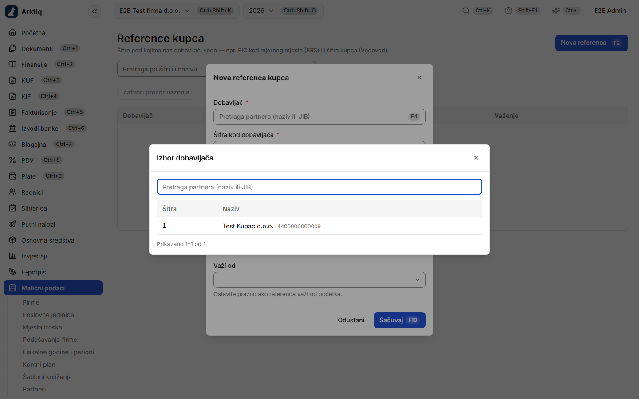This screenshot has width=639, height=399.
Task: Open the KUF section icon
Action: [x=12, y=81]
